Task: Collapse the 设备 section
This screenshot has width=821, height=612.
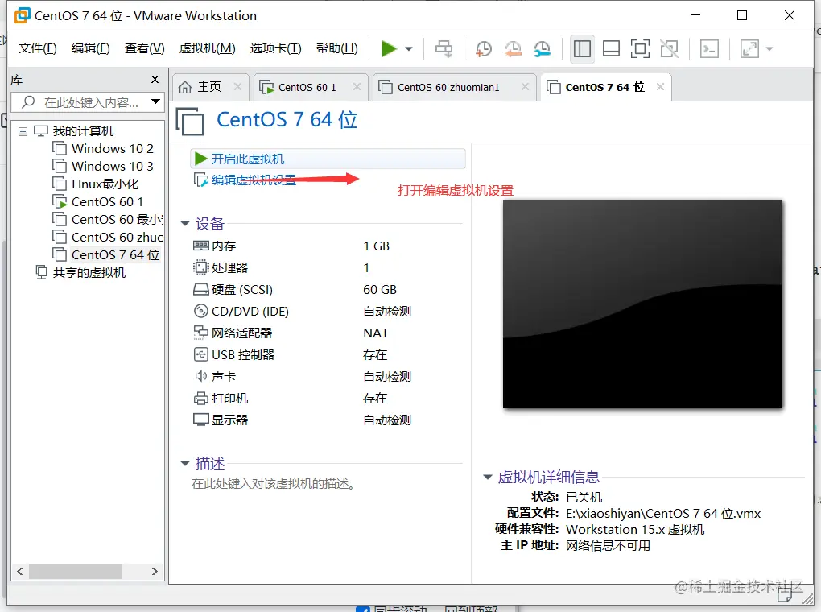Action: [185, 224]
